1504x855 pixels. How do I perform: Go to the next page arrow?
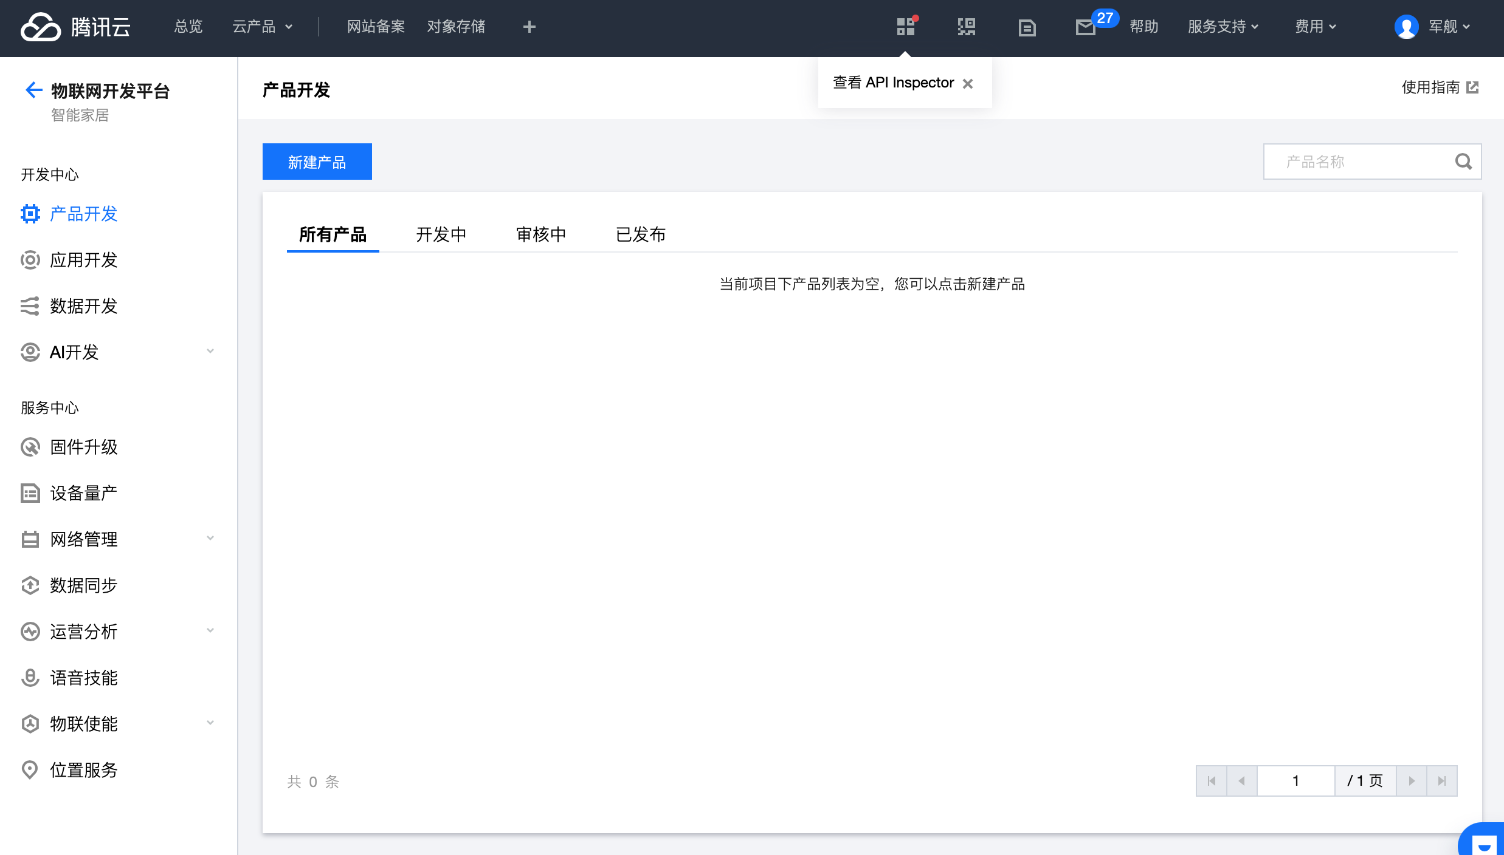[1411, 781]
